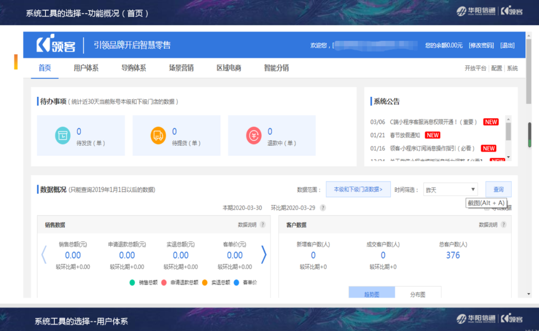539x331 pixels.
Task: Click 系统公告 scrollbar thumb
Action: (508, 131)
